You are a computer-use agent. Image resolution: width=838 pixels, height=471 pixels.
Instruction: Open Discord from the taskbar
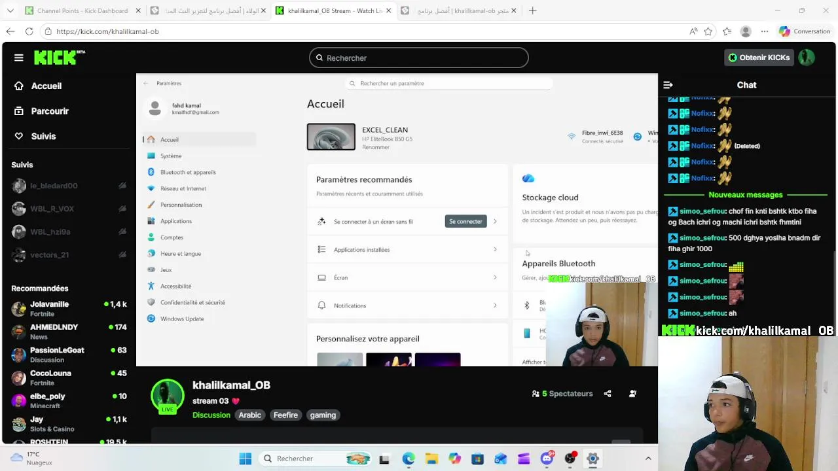[x=547, y=459]
